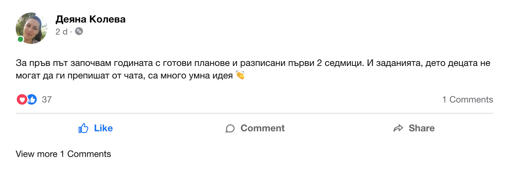The width and height of the screenshot is (509, 170).
Task: Show the 37 reactions list
Action: pos(47,99)
